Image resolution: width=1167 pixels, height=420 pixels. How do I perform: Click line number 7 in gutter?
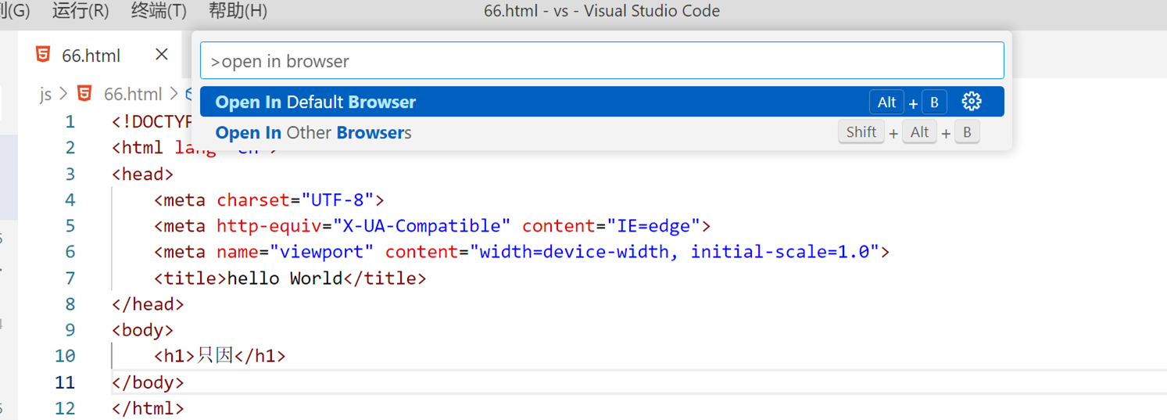pos(70,278)
